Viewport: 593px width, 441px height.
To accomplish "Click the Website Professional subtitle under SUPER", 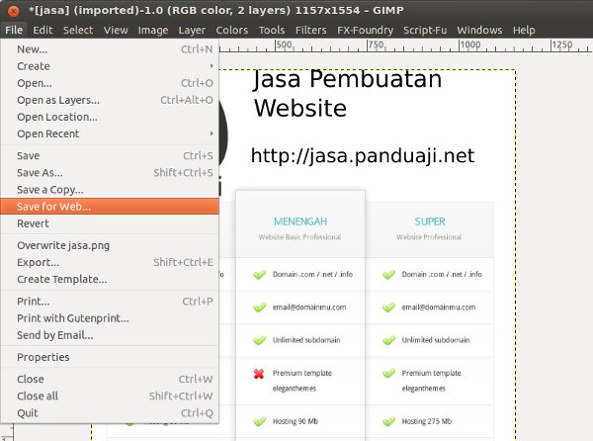I will point(429,237).
